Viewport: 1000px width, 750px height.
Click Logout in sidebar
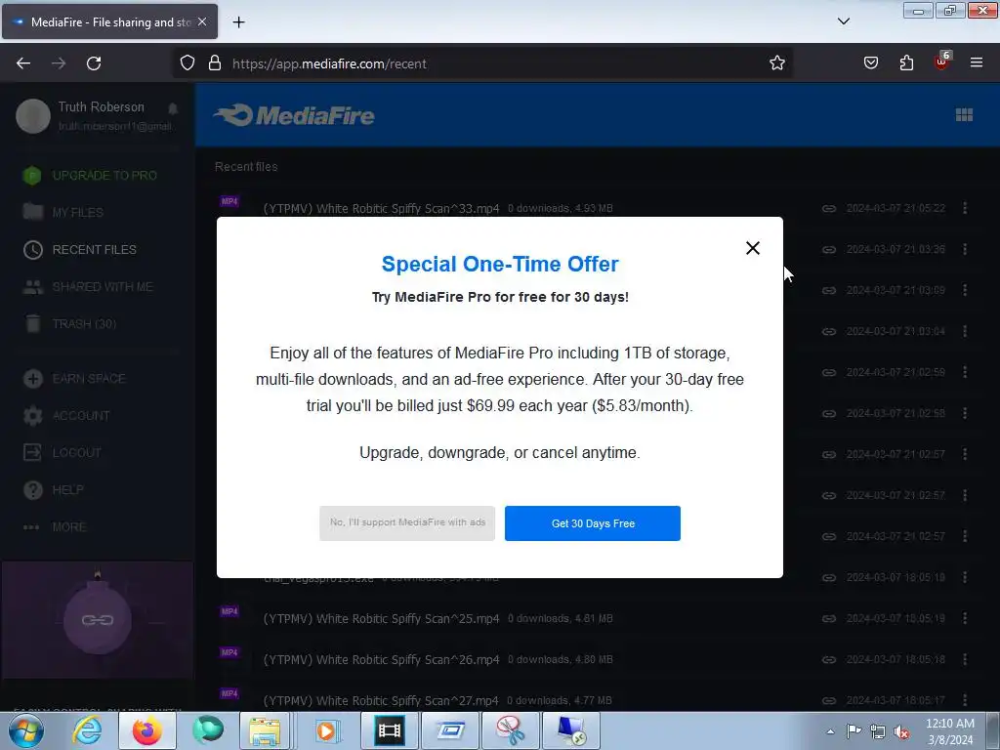click(x=62, y=453)
